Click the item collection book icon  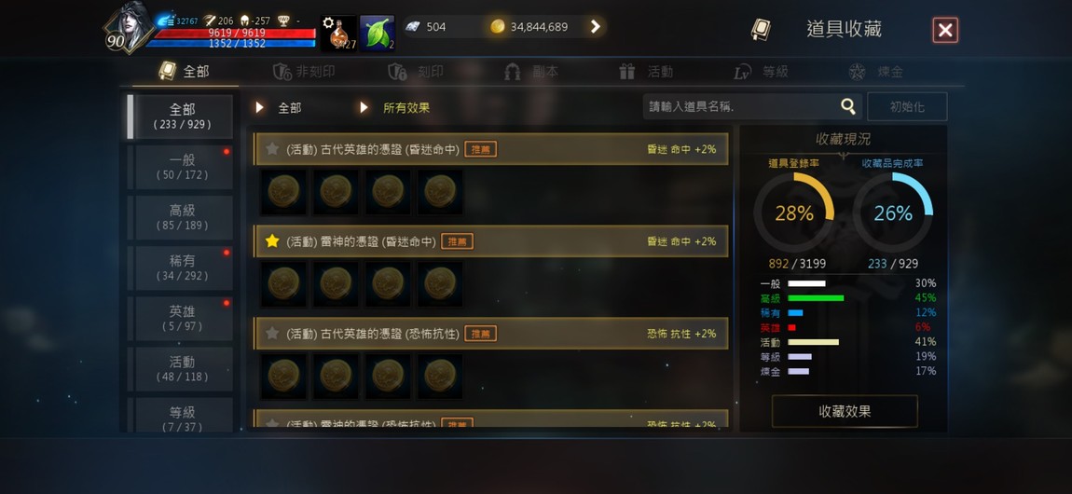point(761,30)
